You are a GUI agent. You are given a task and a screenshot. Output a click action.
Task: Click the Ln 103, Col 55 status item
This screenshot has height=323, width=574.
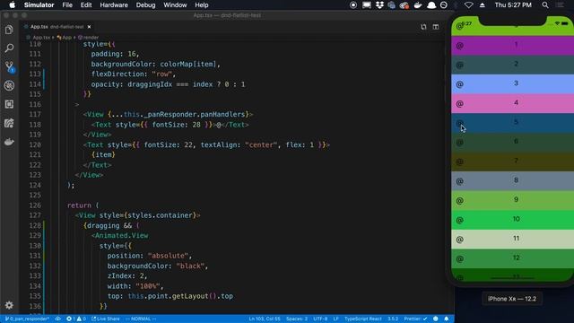(x=265, y=319)
